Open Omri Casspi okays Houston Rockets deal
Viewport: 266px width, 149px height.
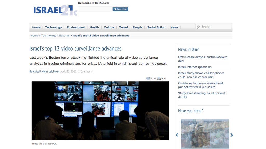pyautogui.click(x=203, y=59)
